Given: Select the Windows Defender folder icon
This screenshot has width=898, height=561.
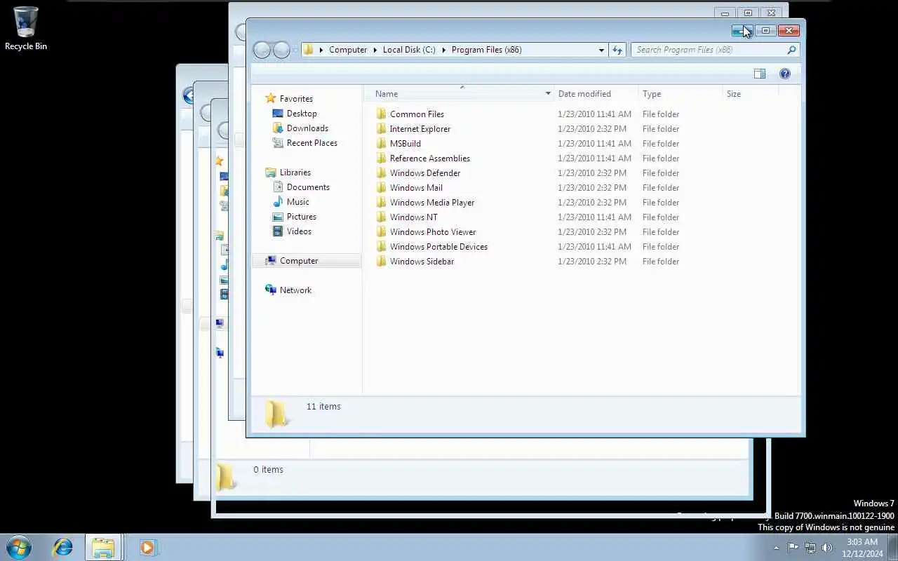Looking at the screenshot, I should pos(381,173).
